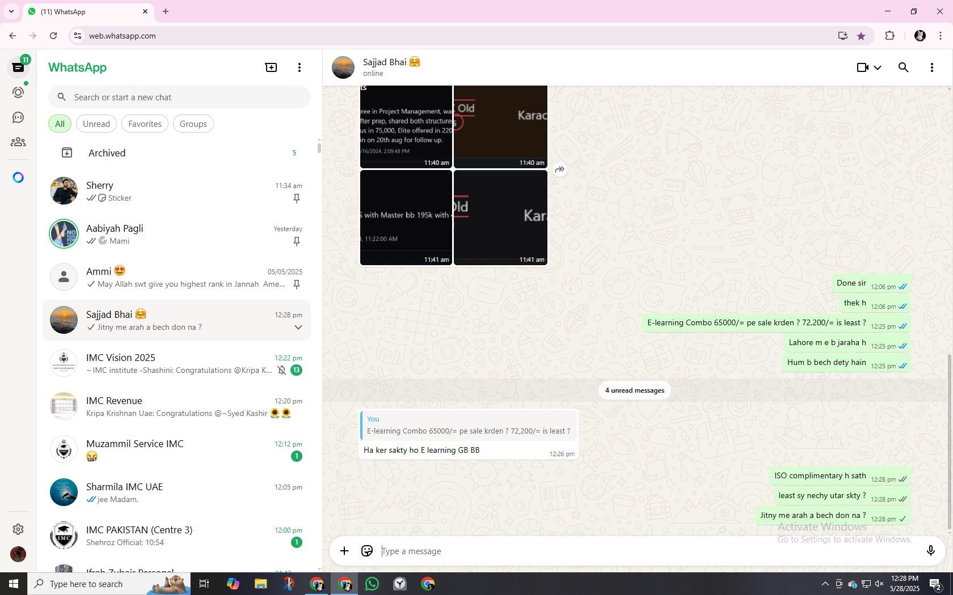
Task: Open Sherry's chat
Action: pos(177,192)
